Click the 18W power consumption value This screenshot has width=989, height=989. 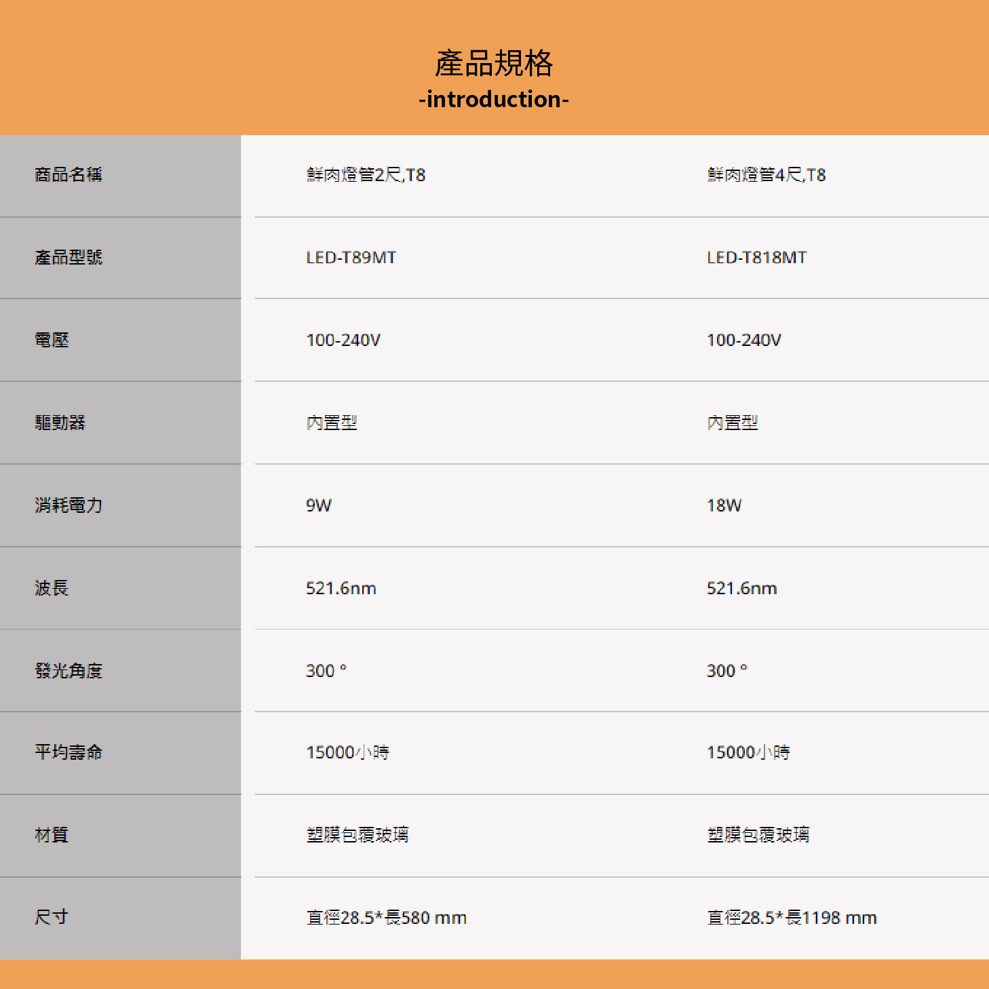click(724, 505)
